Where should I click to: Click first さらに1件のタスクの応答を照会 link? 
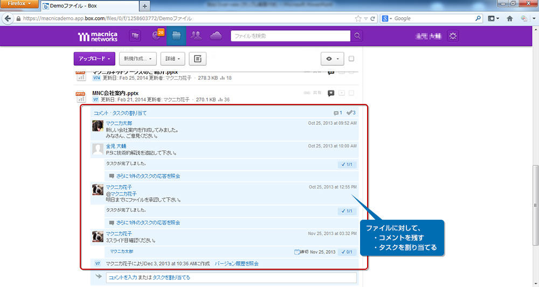click(148, 176)
